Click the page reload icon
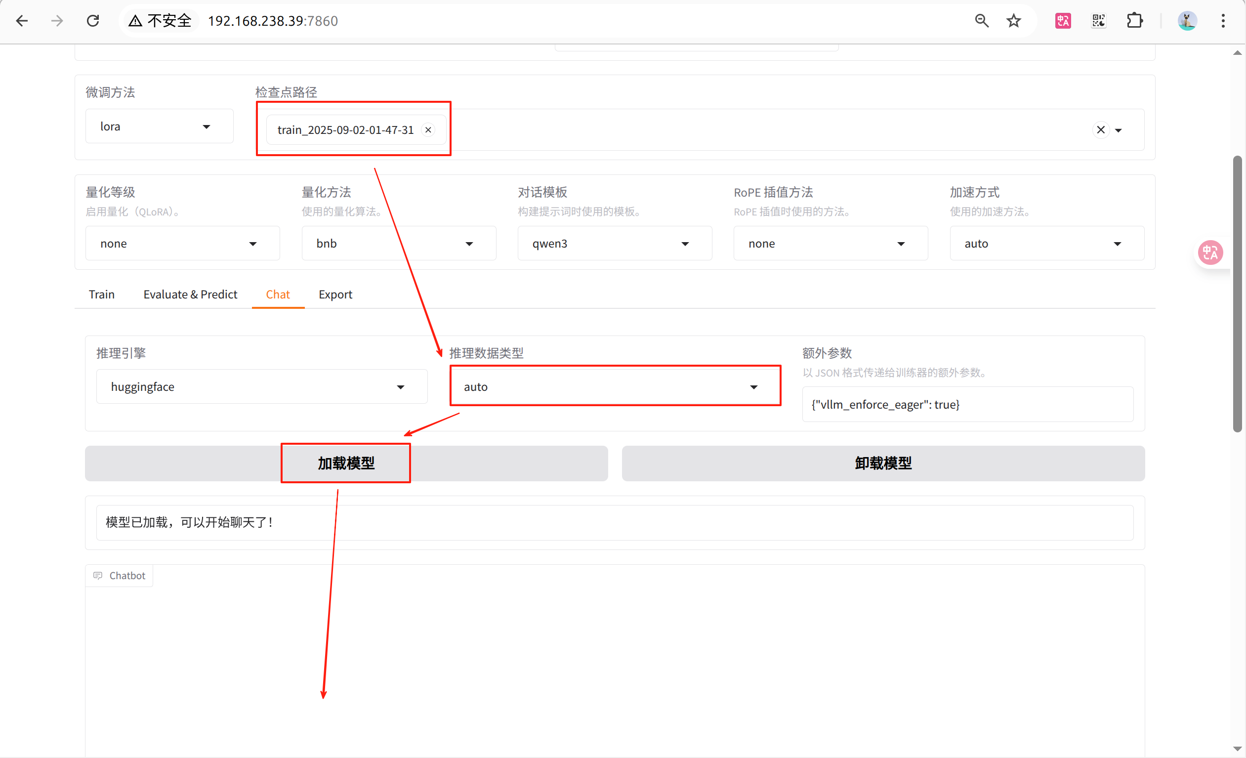 [93, 21]
